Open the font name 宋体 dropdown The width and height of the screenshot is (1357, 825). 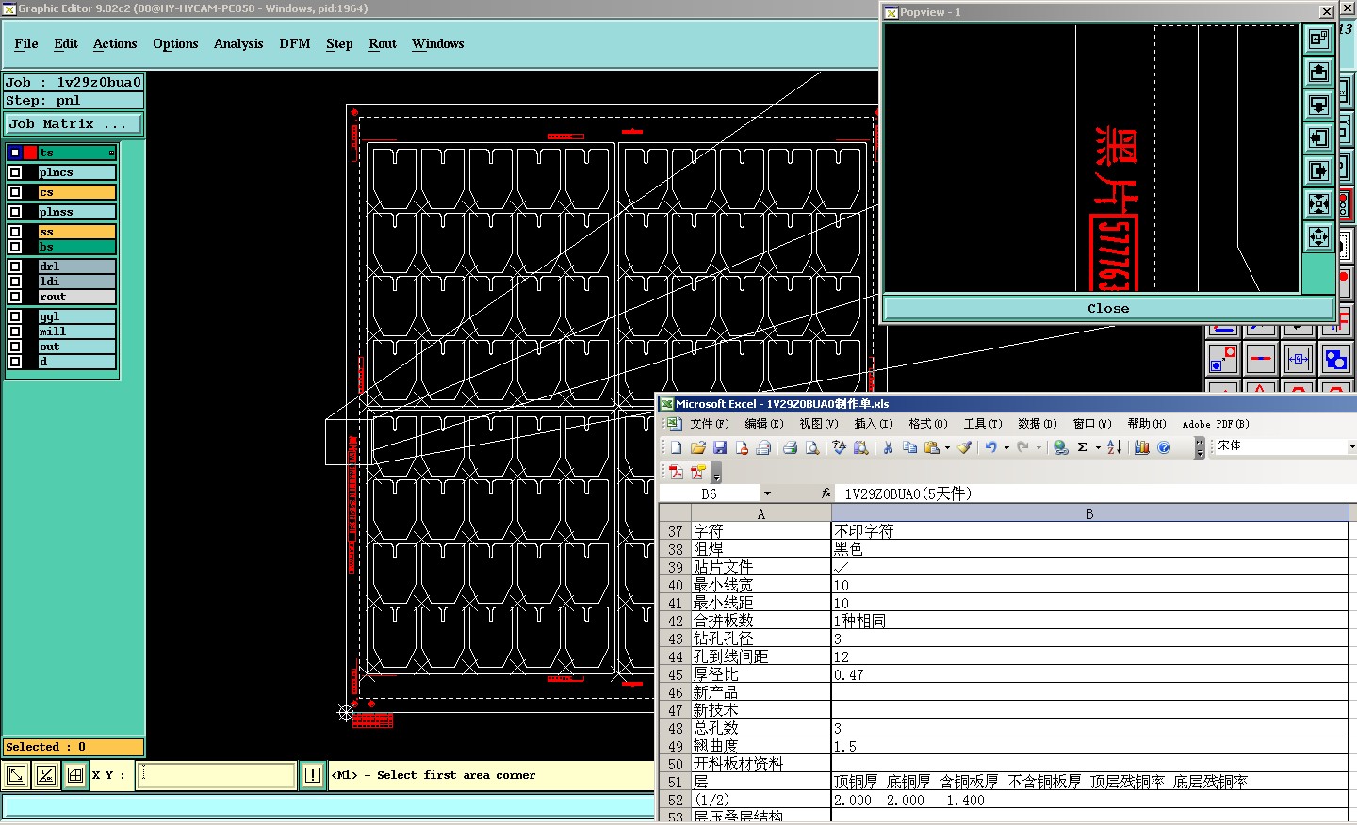pos(1352,446)
